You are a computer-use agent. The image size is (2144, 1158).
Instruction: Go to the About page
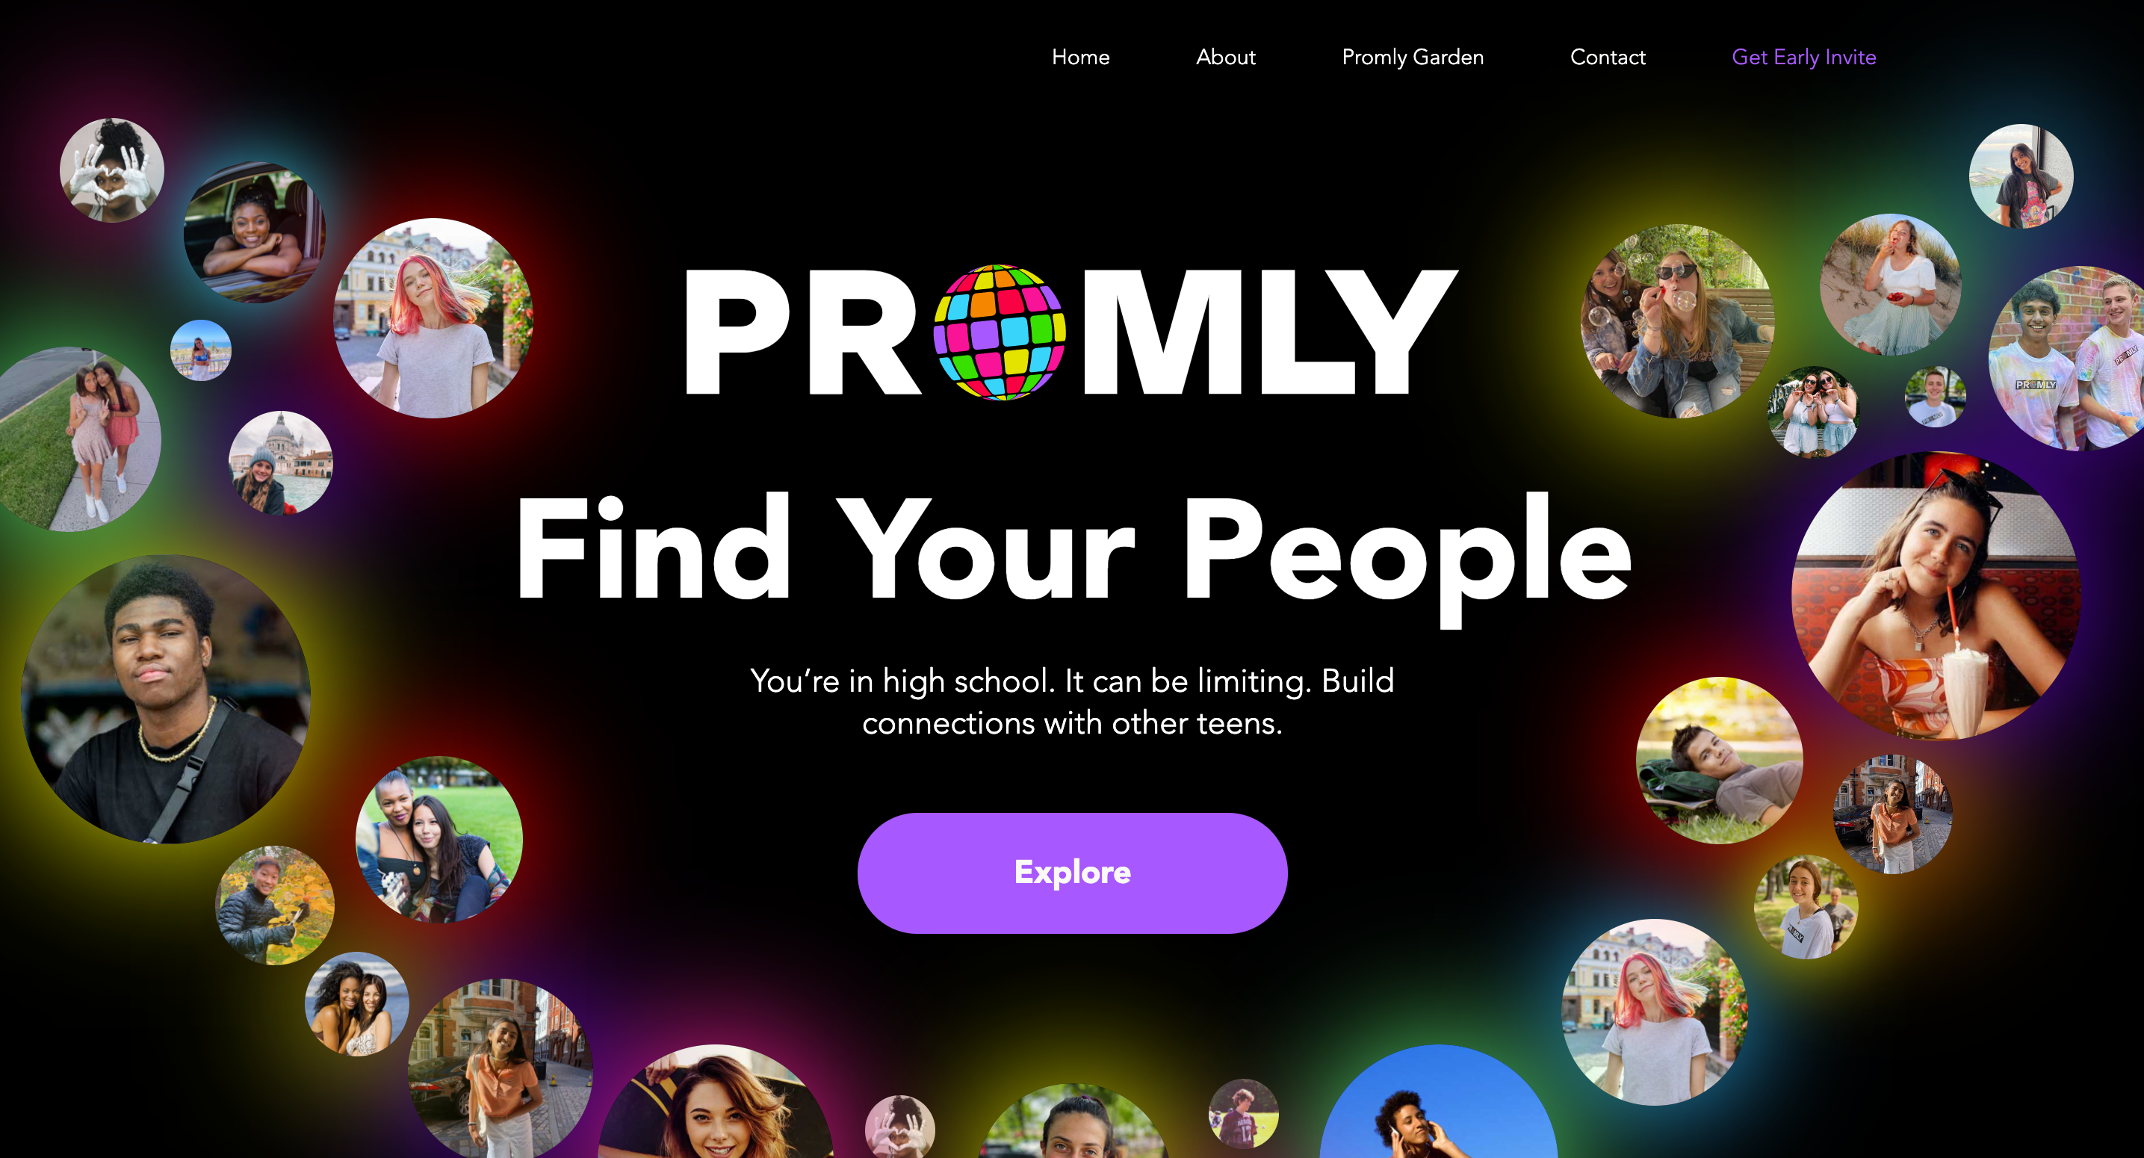coord(1225,57)
